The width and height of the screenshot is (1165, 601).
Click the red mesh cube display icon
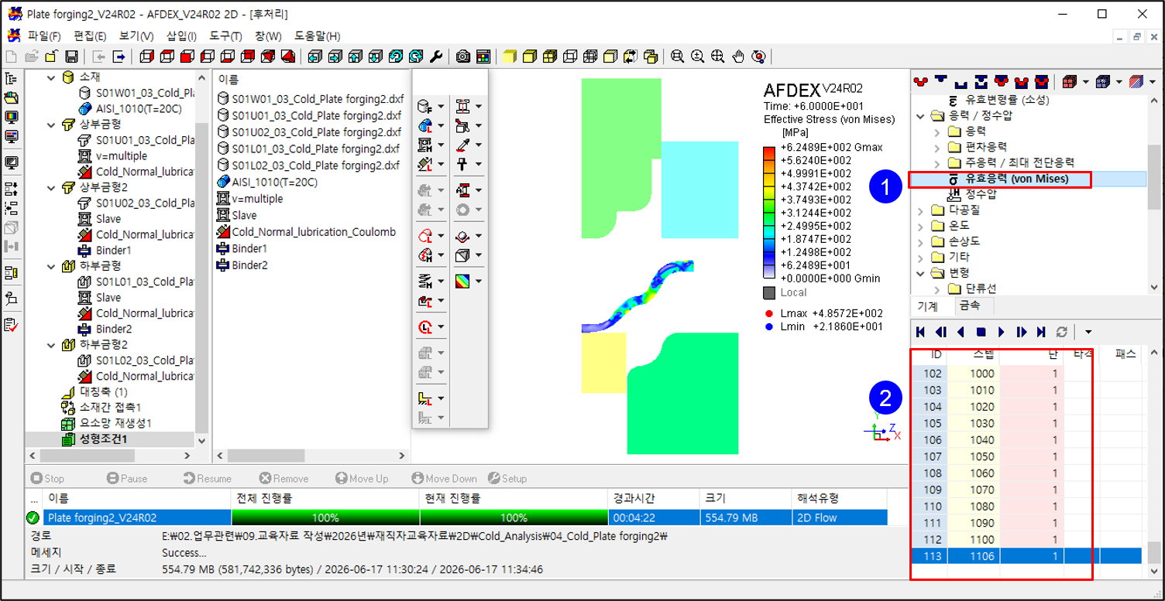click(1070, 80)
